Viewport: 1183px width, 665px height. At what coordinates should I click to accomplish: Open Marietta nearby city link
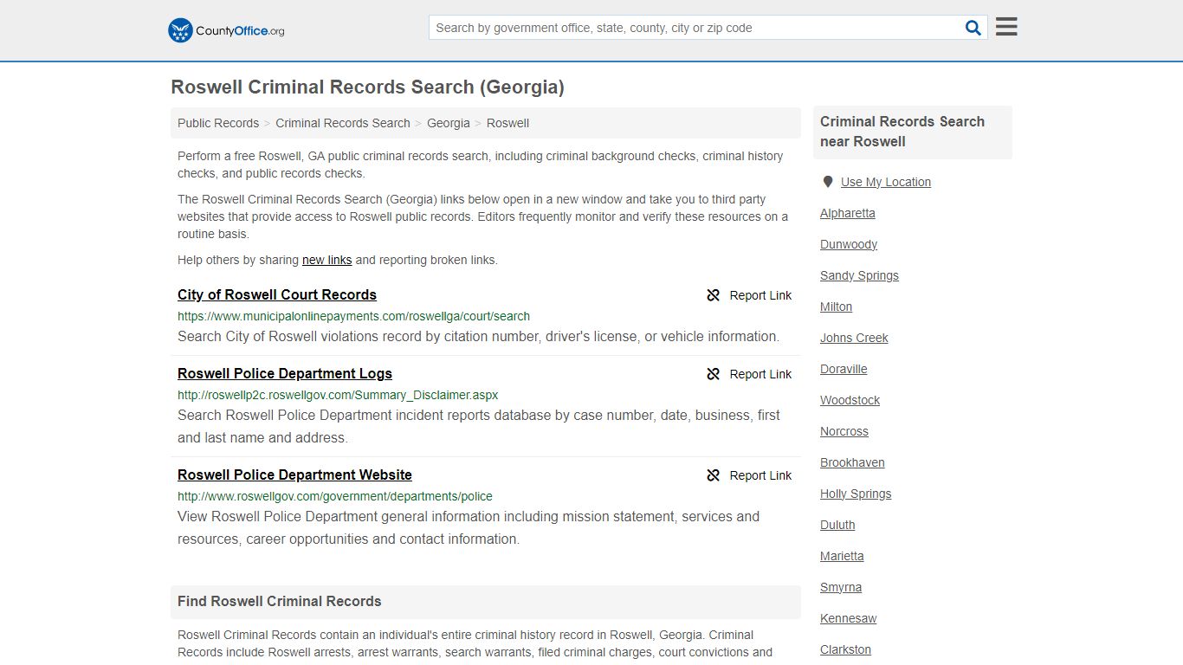pos(842,556)
